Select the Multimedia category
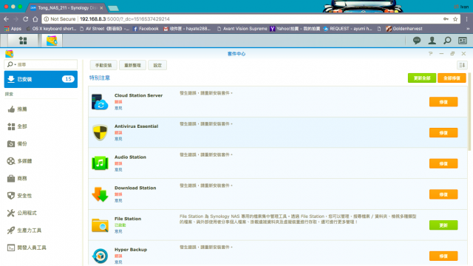The image size is (473, 266). tap(41, 161)
